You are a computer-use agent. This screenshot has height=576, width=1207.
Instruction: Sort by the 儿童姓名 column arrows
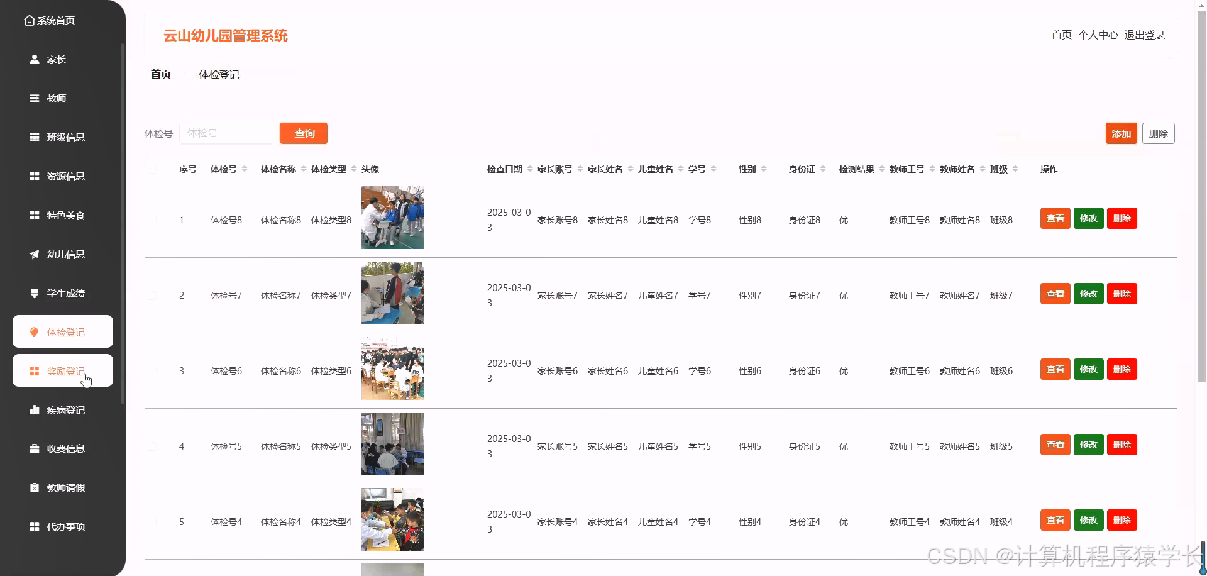coord(681,169)
